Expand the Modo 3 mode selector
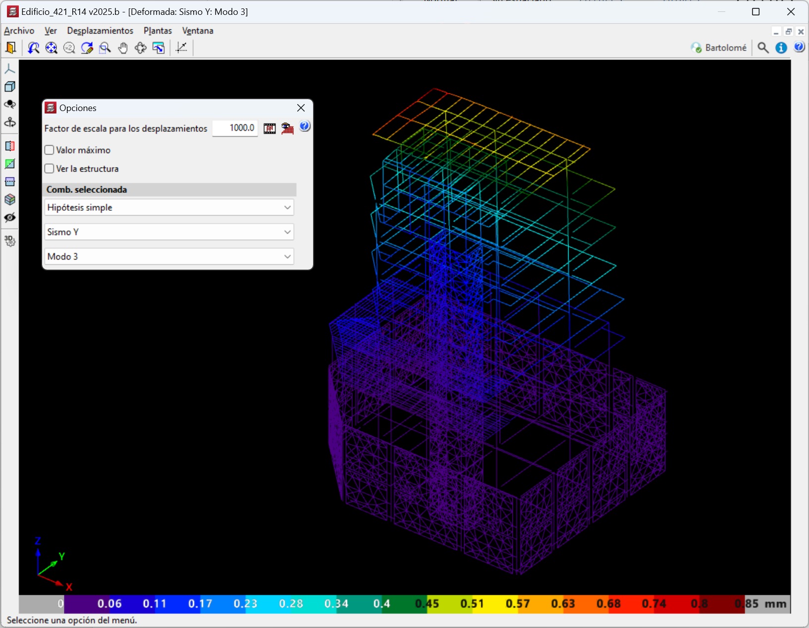Screen dimensions: 809x628 (169, 257)
